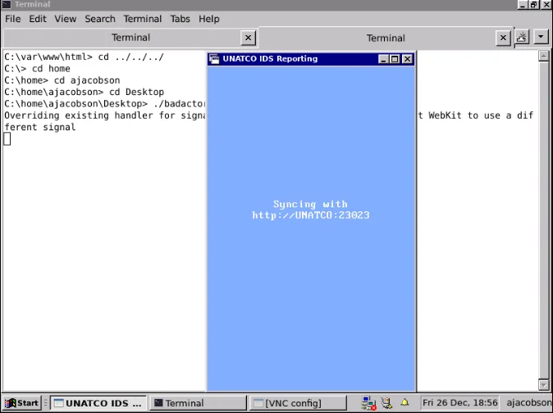Viewport: 553px width, 413px height.
Task: Click the terminal scrollbar down arrow
Action: tap(543, 384)
